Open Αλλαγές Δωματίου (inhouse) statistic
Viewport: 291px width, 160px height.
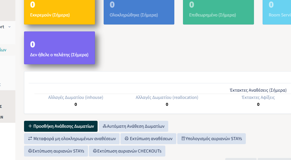[x=76, y=97]
